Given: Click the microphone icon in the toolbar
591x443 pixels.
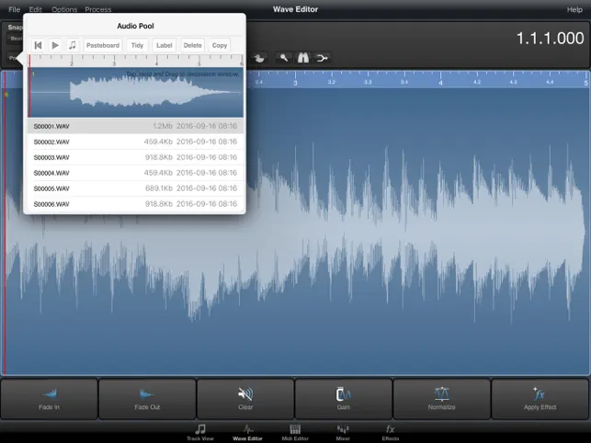Looking at the screenshot, I should 284,58.
